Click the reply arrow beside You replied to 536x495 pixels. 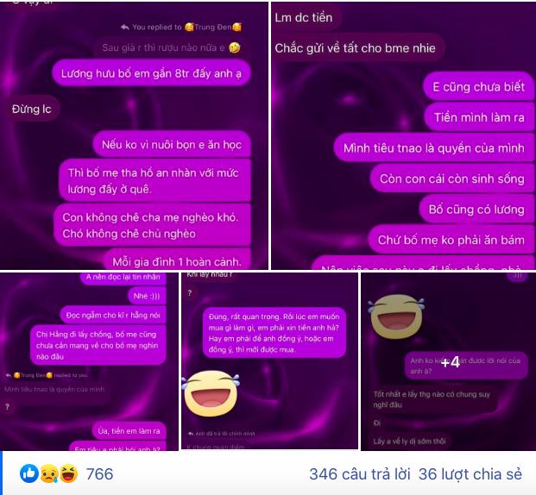[125, 27]
